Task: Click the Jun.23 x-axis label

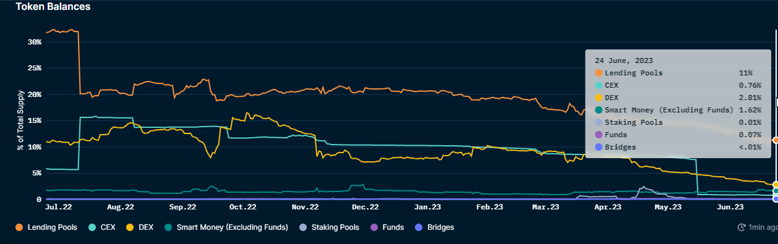Action: [x=730, y=208]
